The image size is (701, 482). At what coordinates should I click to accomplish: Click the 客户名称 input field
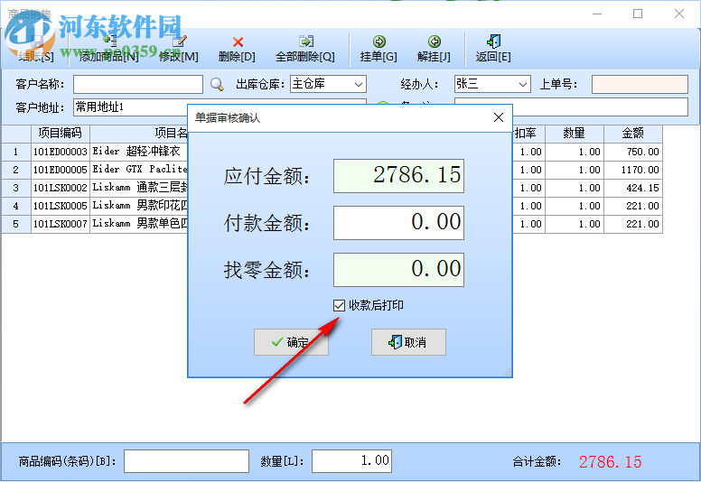point(138,84)
